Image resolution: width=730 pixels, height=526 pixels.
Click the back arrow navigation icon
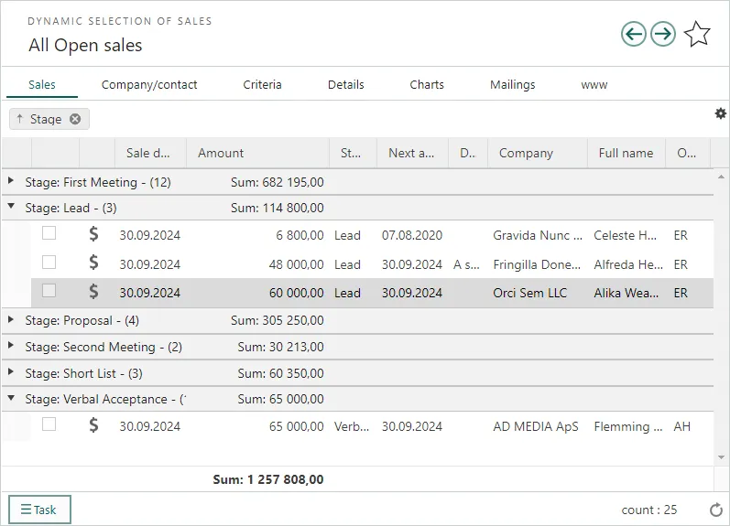pos(633,35)
